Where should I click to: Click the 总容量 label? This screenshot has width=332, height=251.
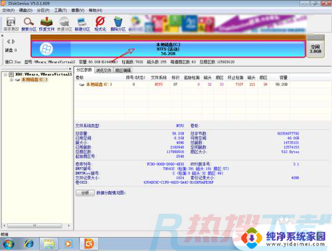(x=82, y=134)
